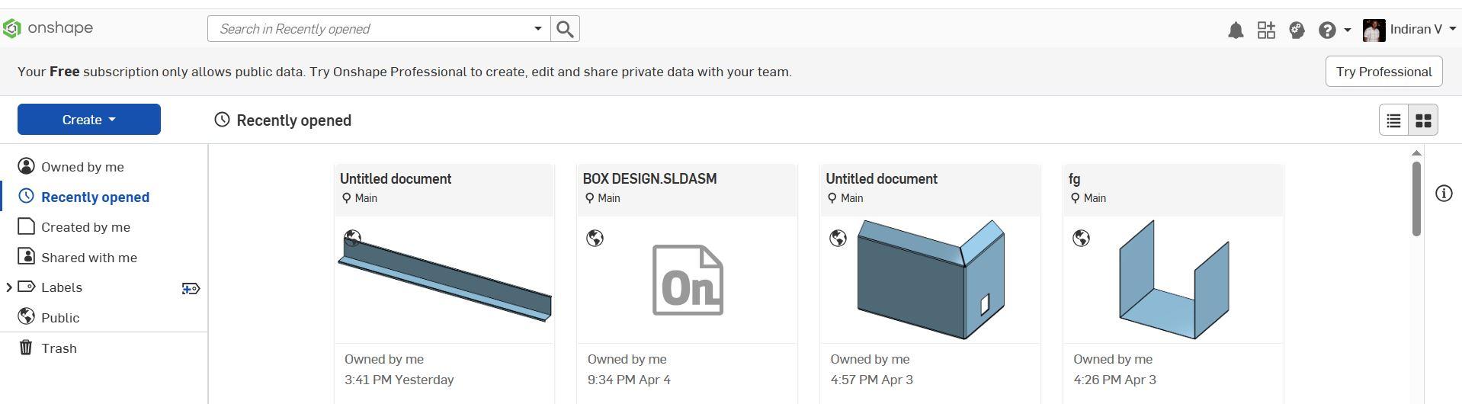Click the Try Professional button

(1383, 72)
